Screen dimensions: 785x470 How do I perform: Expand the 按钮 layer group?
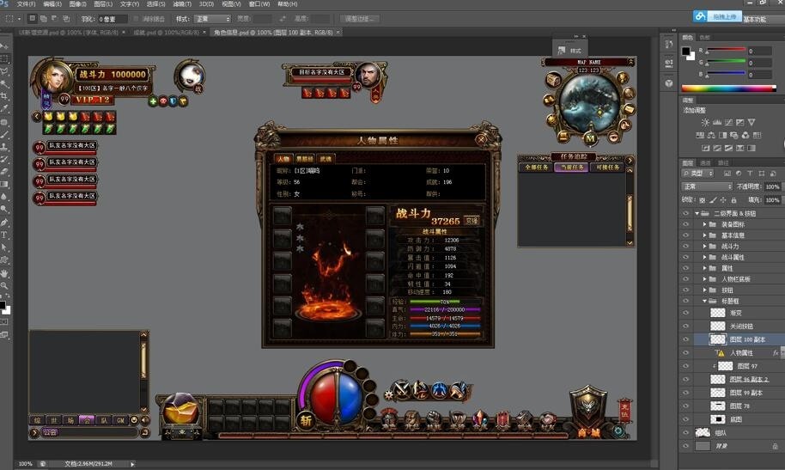[x=704, y=290]
